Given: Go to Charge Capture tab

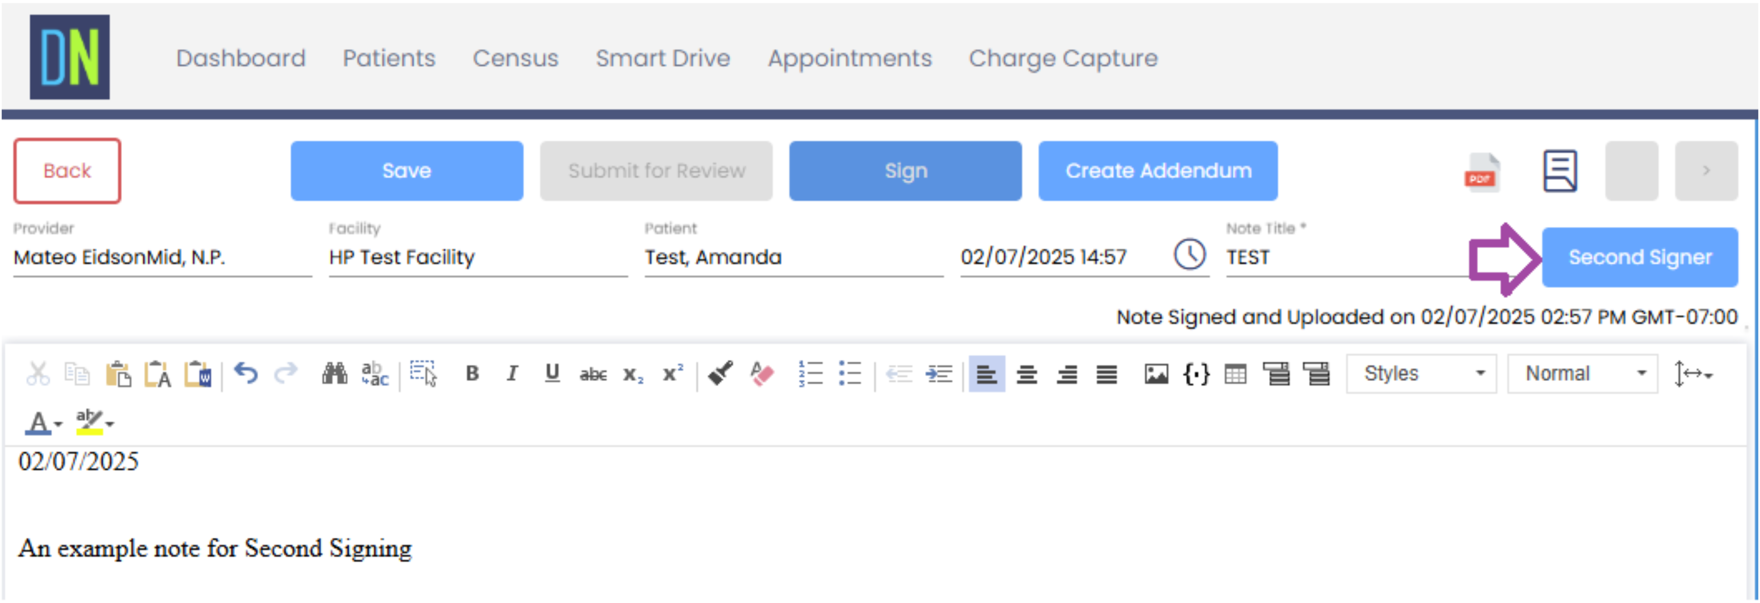Looking at the screenshot, I should (1062, 58).
